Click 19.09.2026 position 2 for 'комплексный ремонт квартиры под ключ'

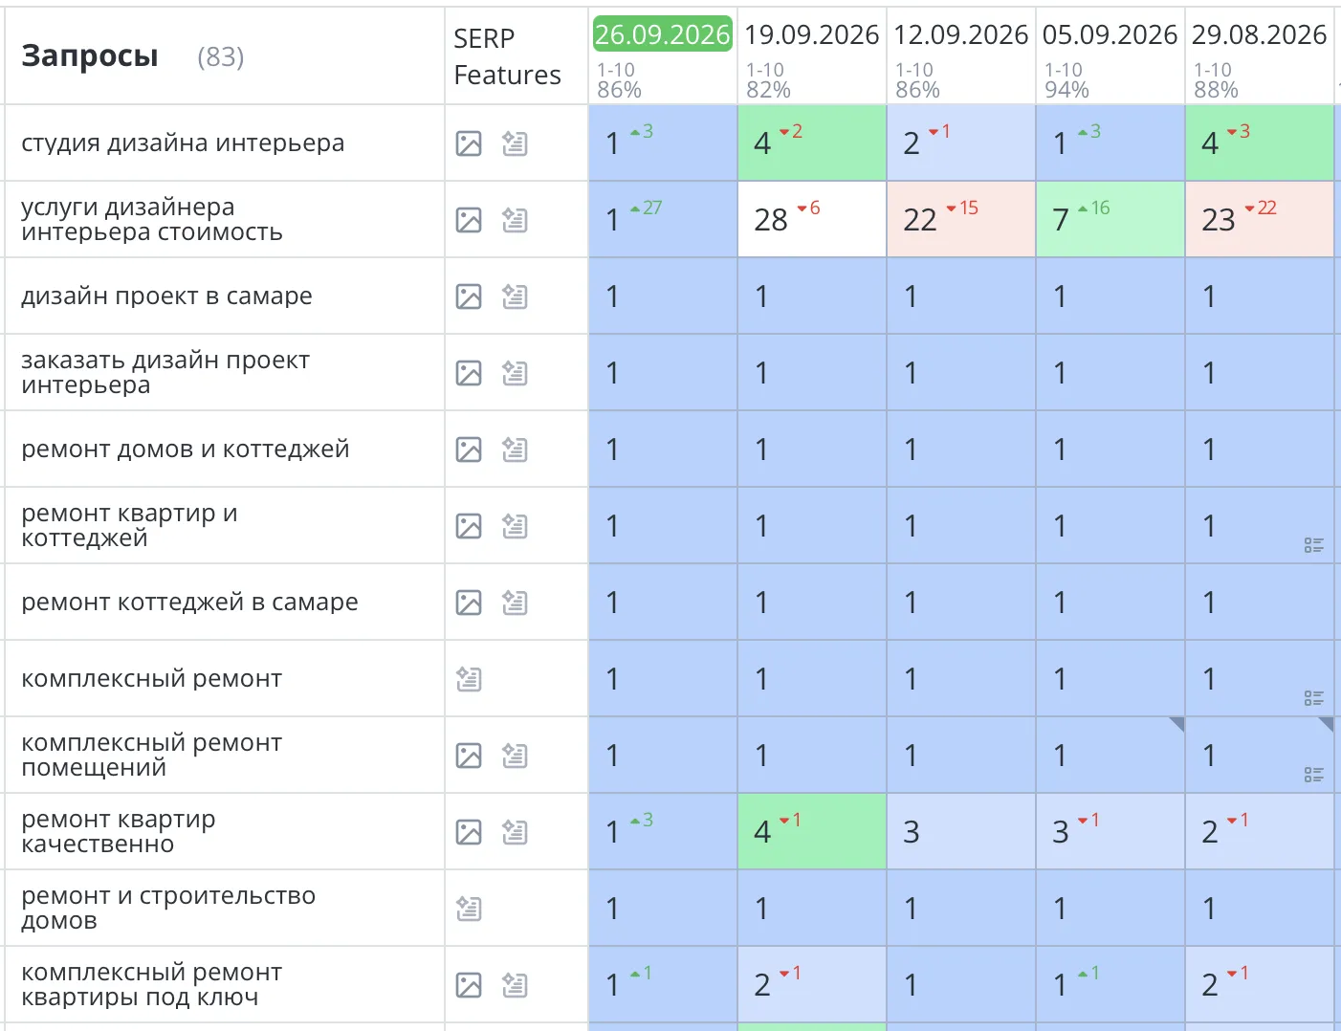(x=812, y=985)
